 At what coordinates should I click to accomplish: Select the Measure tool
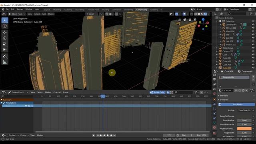click(x=5, y=62)
